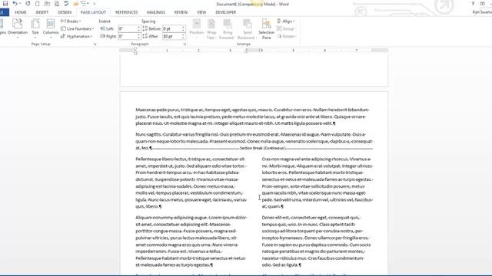The height and width of the screenshot is (276, 492).
Task: Click in paragraph starting 'Donec elit est'
Action: [317, 242]
